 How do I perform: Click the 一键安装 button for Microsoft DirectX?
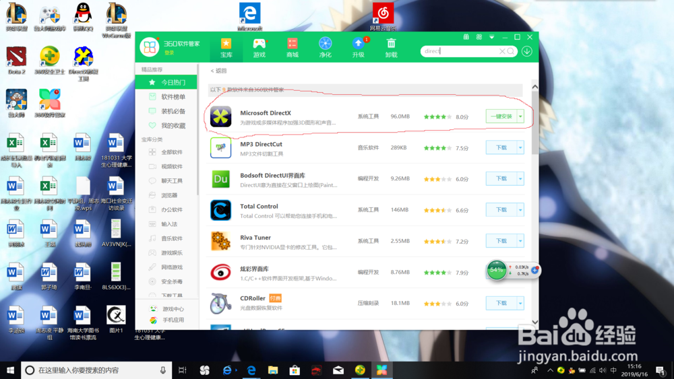[501, 116]
